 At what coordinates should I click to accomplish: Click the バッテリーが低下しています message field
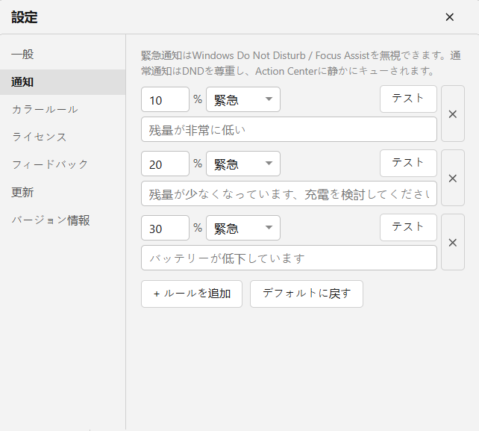[x=289, y=258]
